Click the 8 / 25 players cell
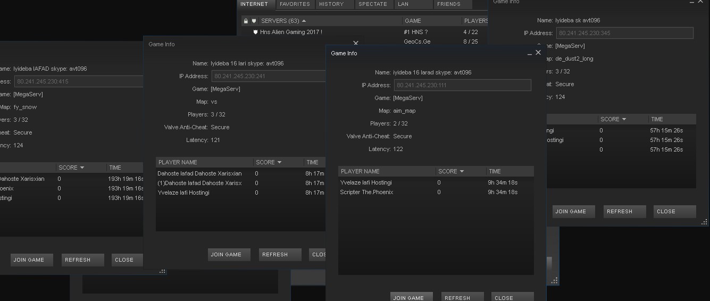Image resolution: width=710 pixels, height=301 pixels. coord(471,41)
